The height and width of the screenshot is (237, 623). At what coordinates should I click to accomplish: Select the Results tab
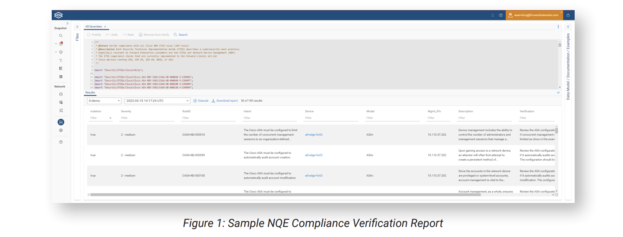click(x=90, y=92)
